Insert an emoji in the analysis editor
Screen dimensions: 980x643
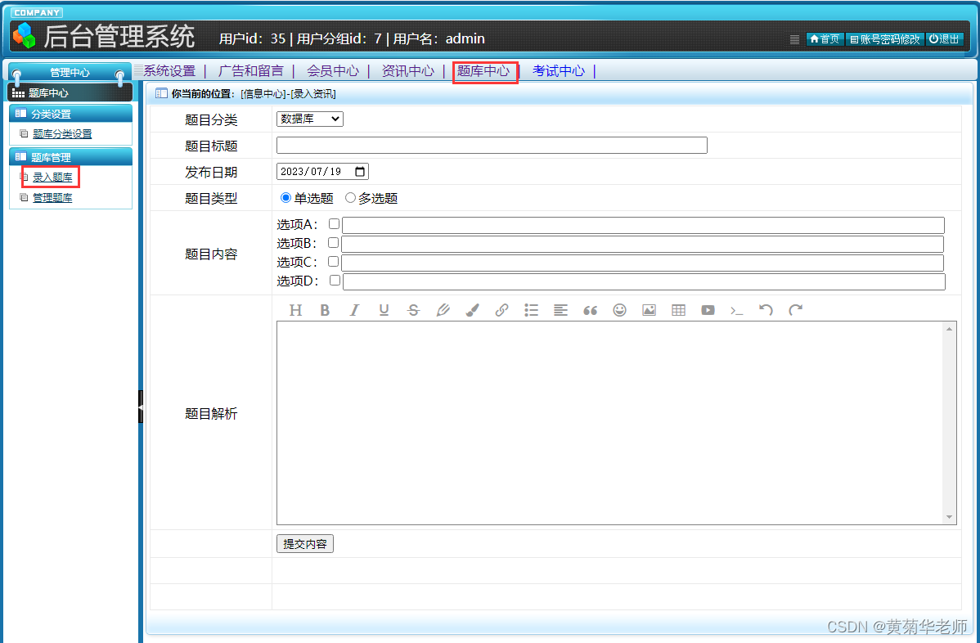coord(619,310)
